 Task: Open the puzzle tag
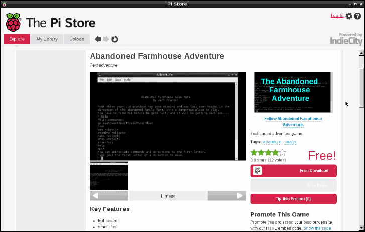coord(290,142)
